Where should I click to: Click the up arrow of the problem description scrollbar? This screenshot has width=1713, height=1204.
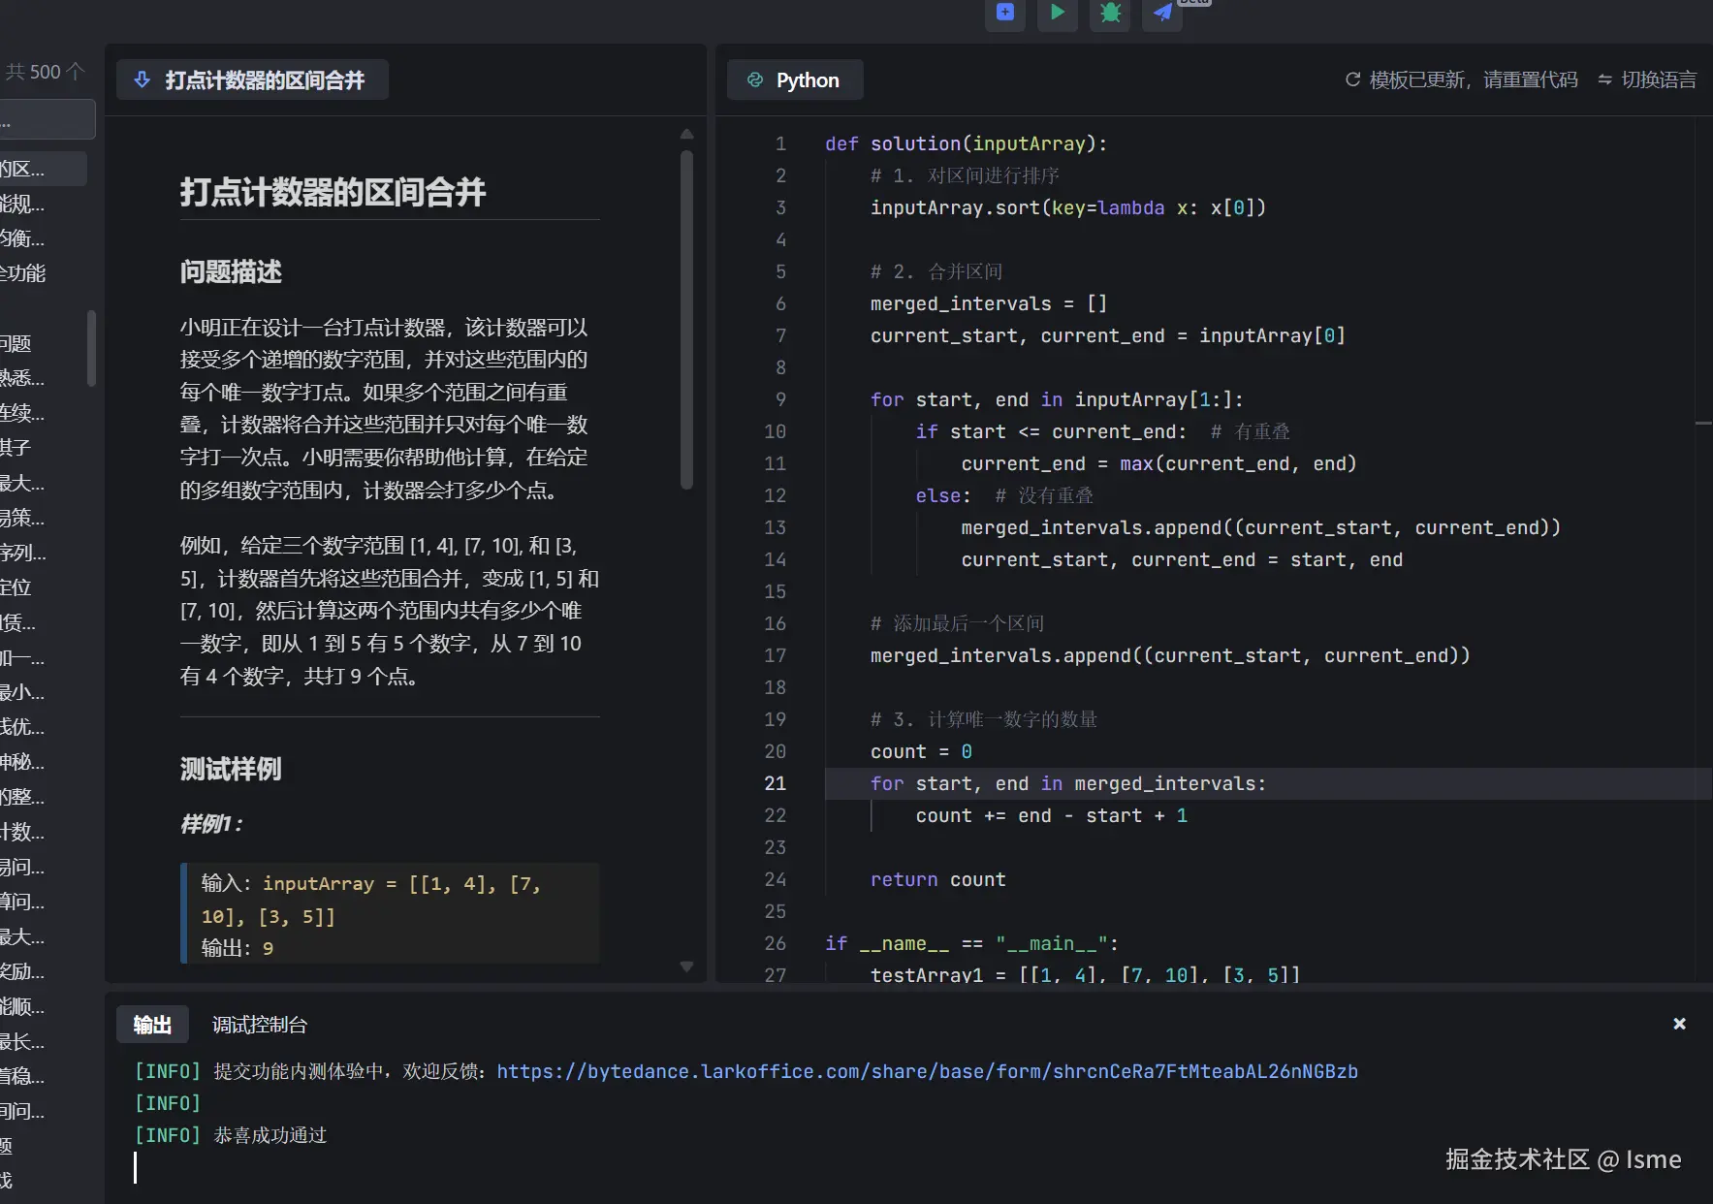pos(686,134)
